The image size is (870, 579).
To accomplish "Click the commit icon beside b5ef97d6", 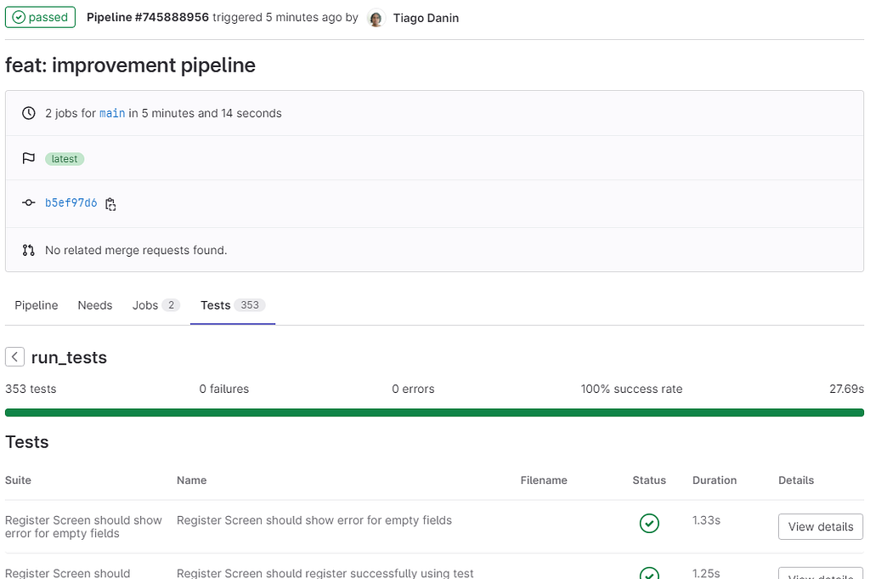I will (x=29, y=203).
